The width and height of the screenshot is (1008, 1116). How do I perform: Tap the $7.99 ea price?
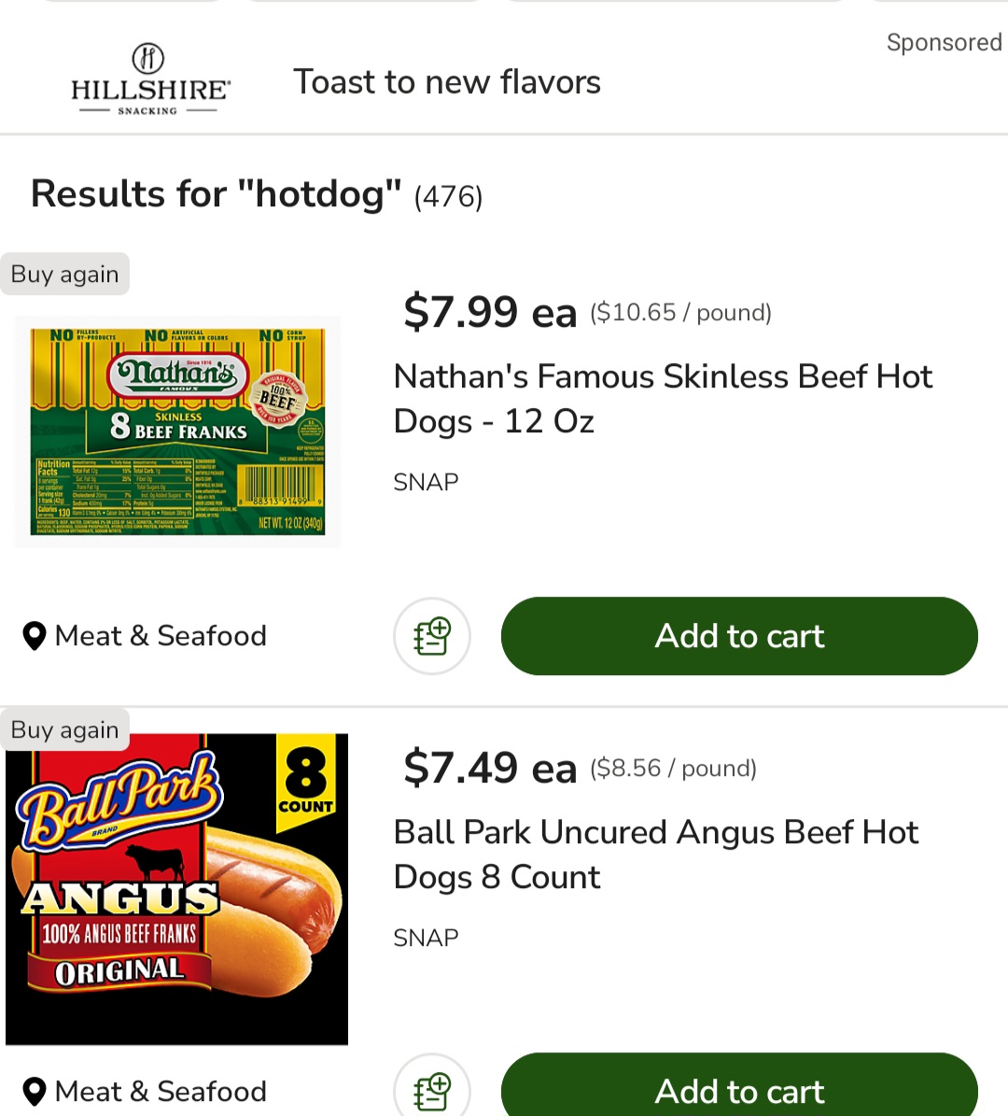(489, 312)
